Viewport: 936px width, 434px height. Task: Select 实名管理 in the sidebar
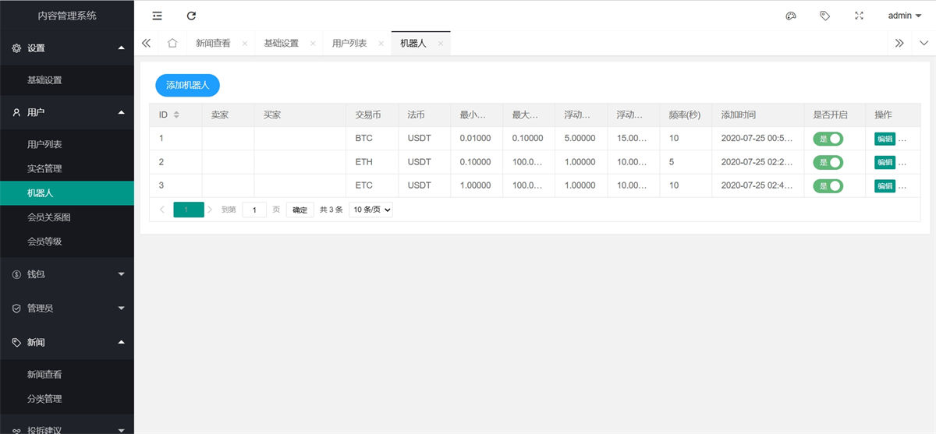tap(44, 168)
